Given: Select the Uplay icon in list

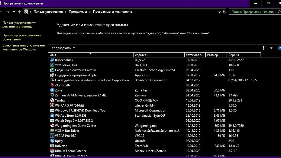Looking at the screenshot, I should click(52, 141).
